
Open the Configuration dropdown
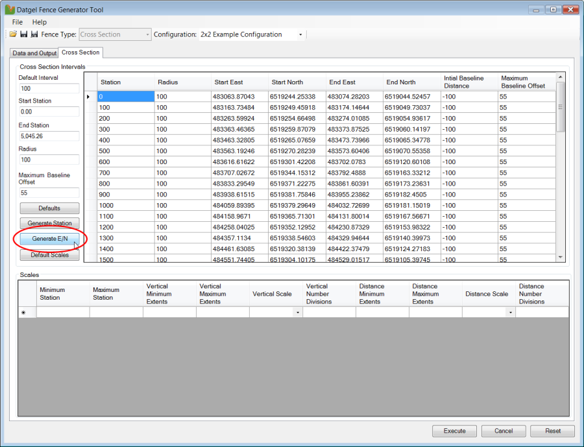[300, 34]
